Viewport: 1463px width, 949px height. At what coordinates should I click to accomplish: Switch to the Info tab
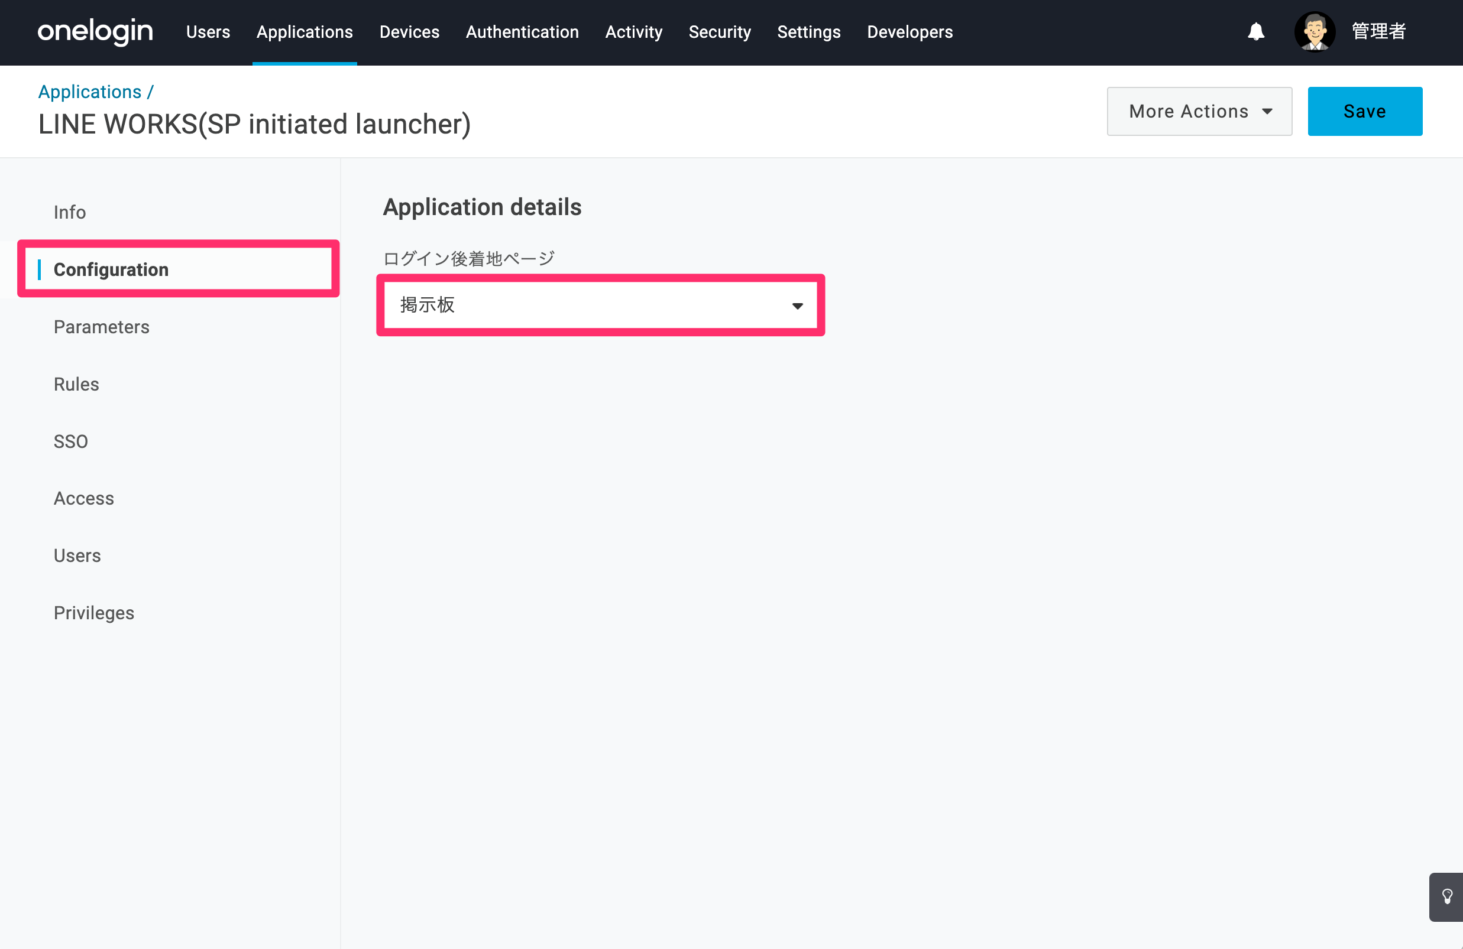tap(69, 213)
